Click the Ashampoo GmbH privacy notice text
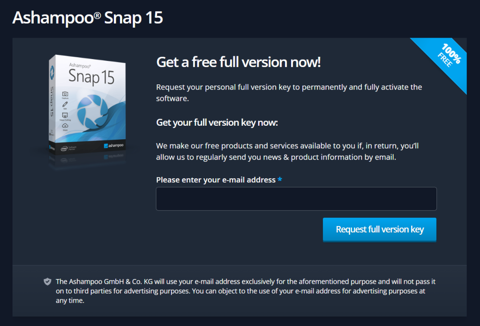 click(246, 291)
